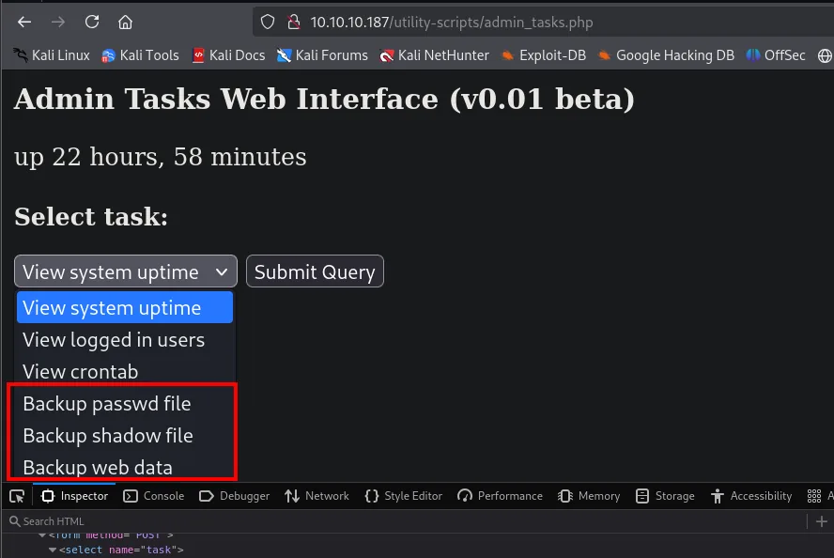834x558 pixels.
Task: Open the Kali Tools bookmark
Action: pos(141,55)
